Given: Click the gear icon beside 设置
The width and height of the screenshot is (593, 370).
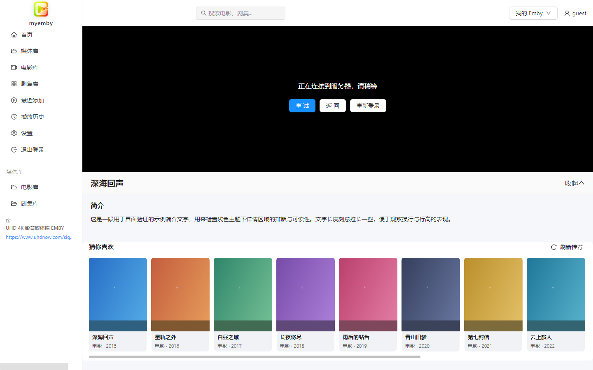Looking at the screenshot, I should [14, 133].
